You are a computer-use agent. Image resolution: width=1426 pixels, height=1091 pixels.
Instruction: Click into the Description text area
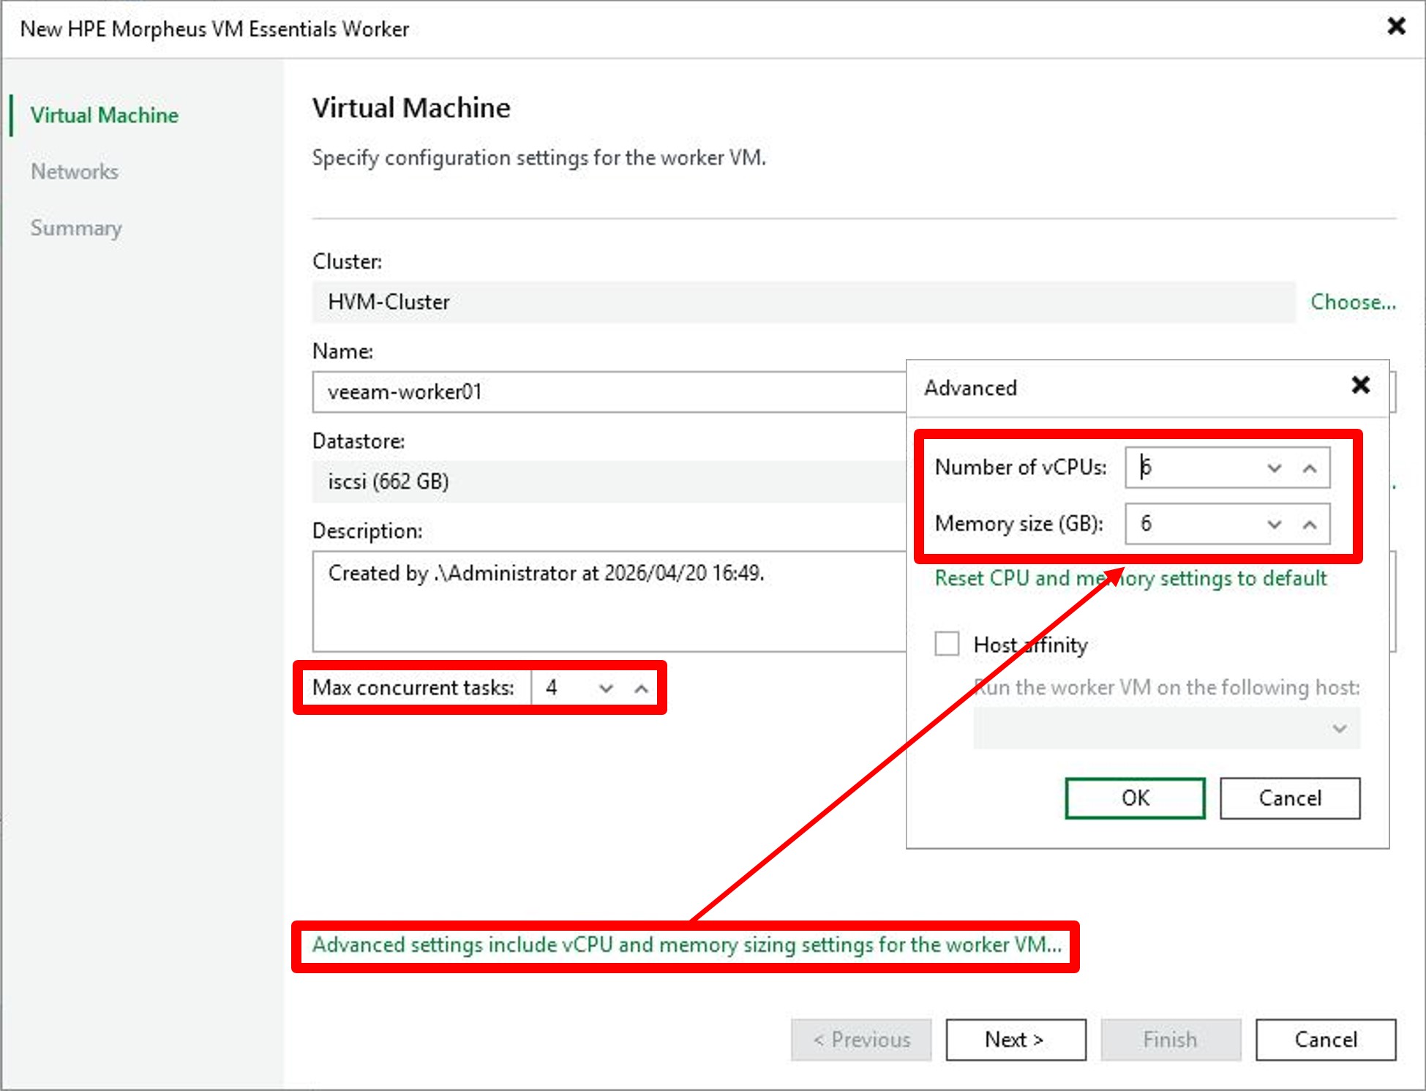tap(609, 601)
